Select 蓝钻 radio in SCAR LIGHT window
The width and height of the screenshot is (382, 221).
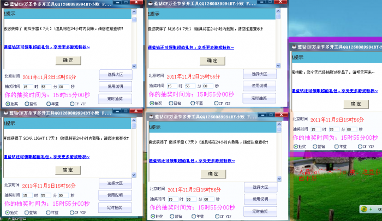coord(27,212)
